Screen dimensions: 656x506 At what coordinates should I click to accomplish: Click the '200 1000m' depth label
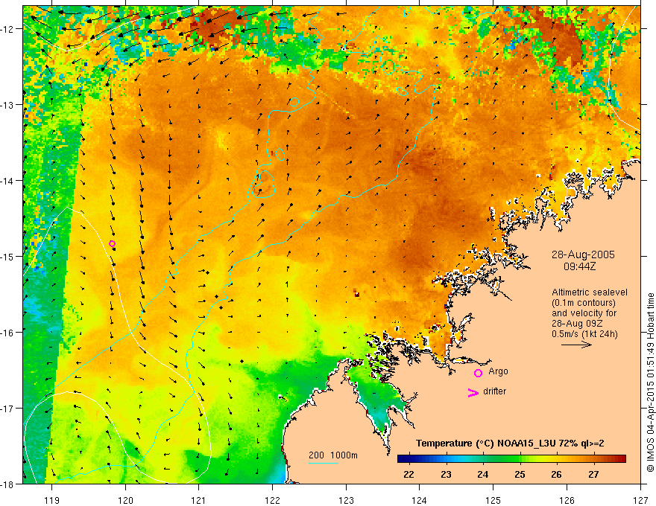pos(333,455)
